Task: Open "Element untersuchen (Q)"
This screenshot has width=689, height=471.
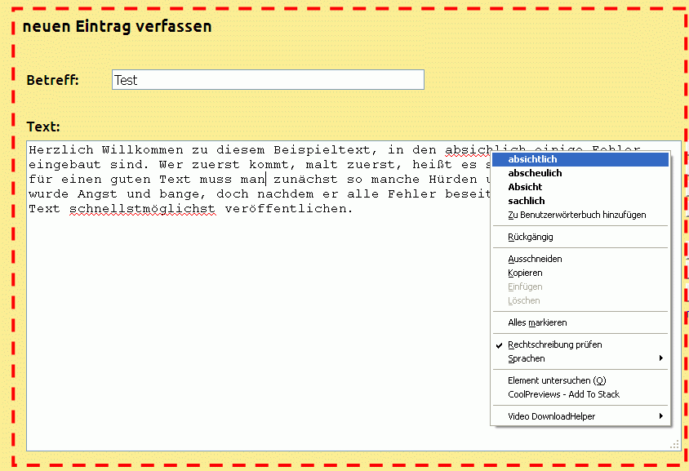Action: [x=557, y=380]
